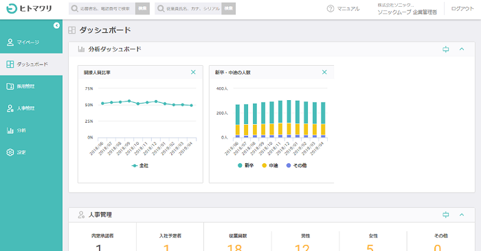The width and height of the screenshot is (481, 251).
Task: Toggle the 新卒 legend series
Action: point(246,165)
